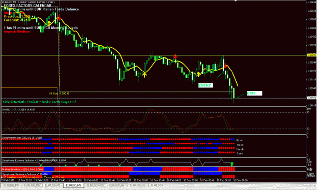The image size is (318, 190).
Task: Click the Symphonie Extreme Indicator v2 label
Action: pos(34,160)
